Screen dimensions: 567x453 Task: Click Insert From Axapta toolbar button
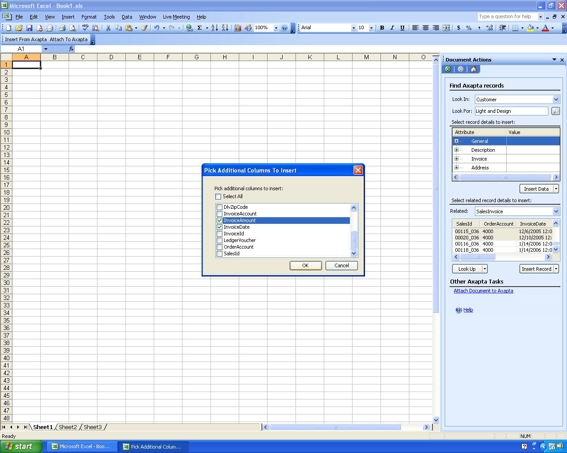pyautogui.click(x=26, y=39)
